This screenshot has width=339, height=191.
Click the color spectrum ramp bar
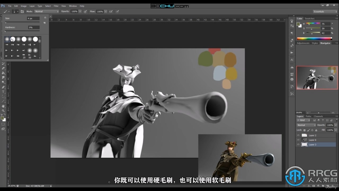(314, 39)
